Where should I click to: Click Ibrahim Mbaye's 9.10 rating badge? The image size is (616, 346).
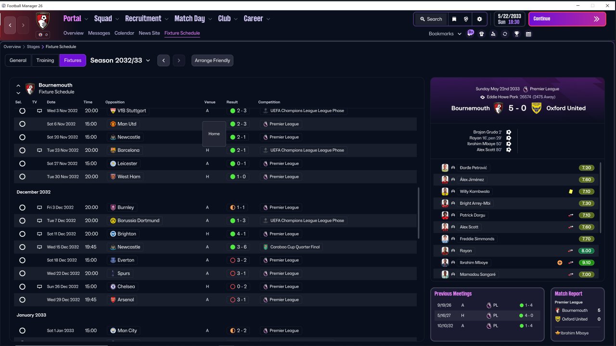point(586,263)
